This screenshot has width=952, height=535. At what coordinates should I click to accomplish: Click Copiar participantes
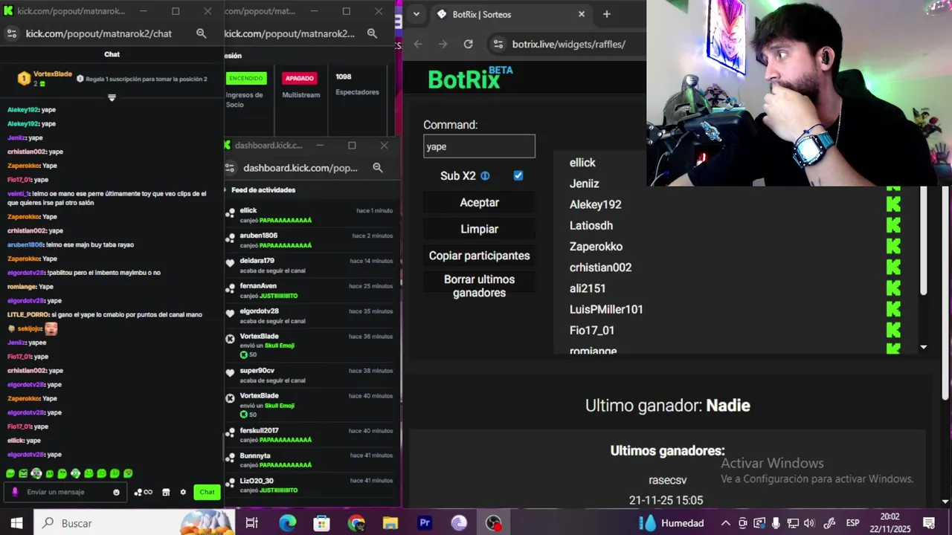(479, 256)
